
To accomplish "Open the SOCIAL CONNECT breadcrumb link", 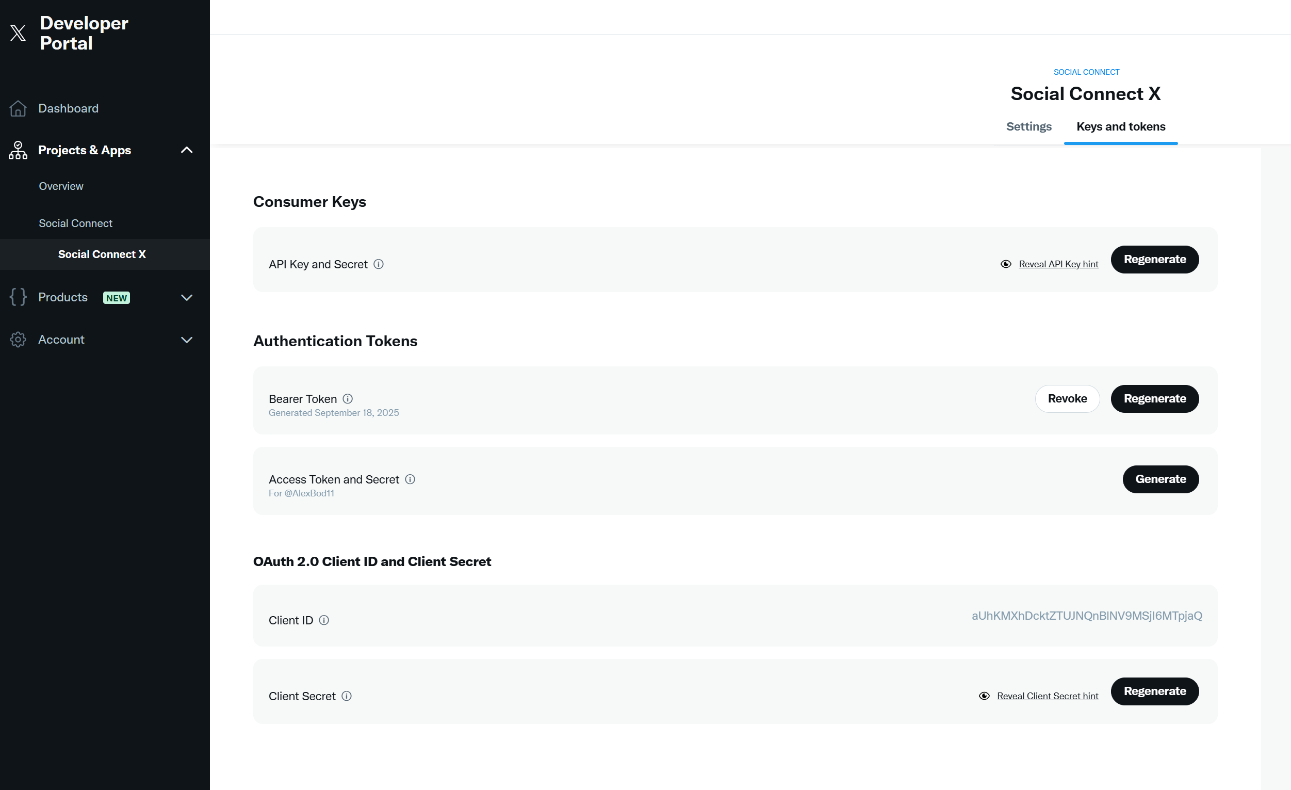I will coord(1086,72).
